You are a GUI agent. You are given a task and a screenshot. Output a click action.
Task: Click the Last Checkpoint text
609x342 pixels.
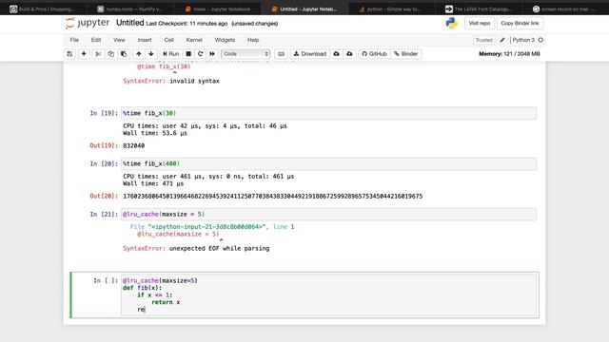click(x=187, y=24)
